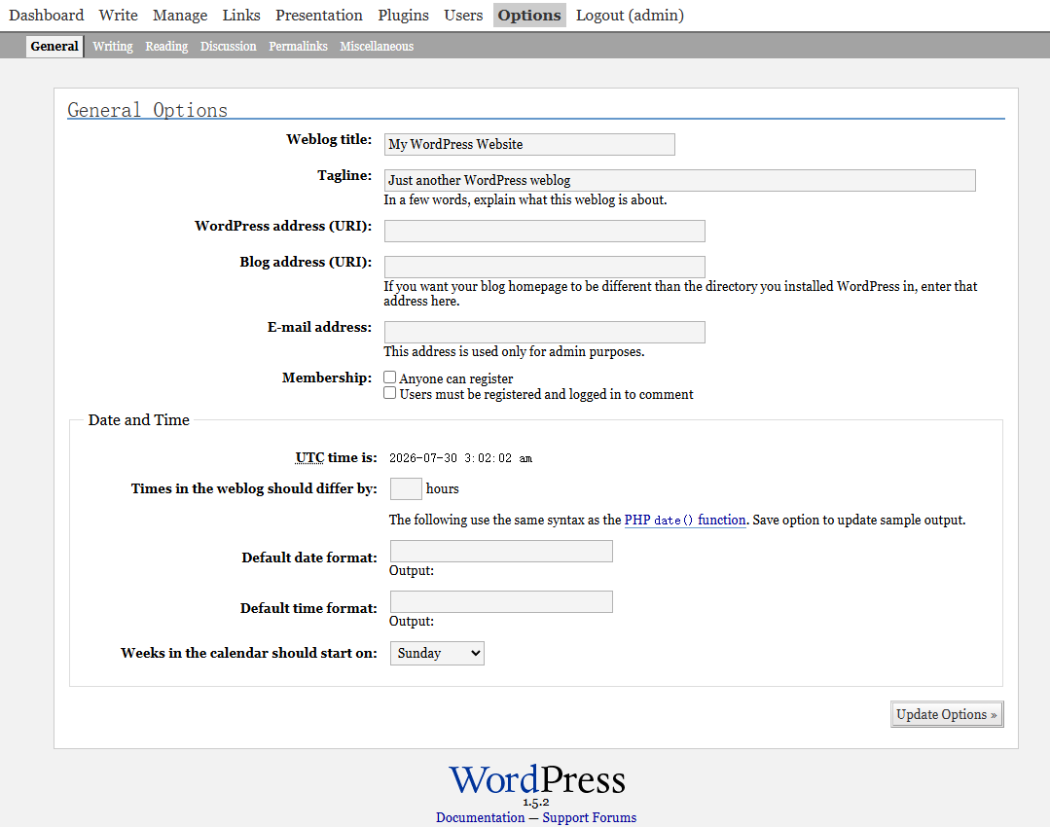Click the Default date format field
The width and height of the screenshot is (1050, 827).
[x=501, y=551]
